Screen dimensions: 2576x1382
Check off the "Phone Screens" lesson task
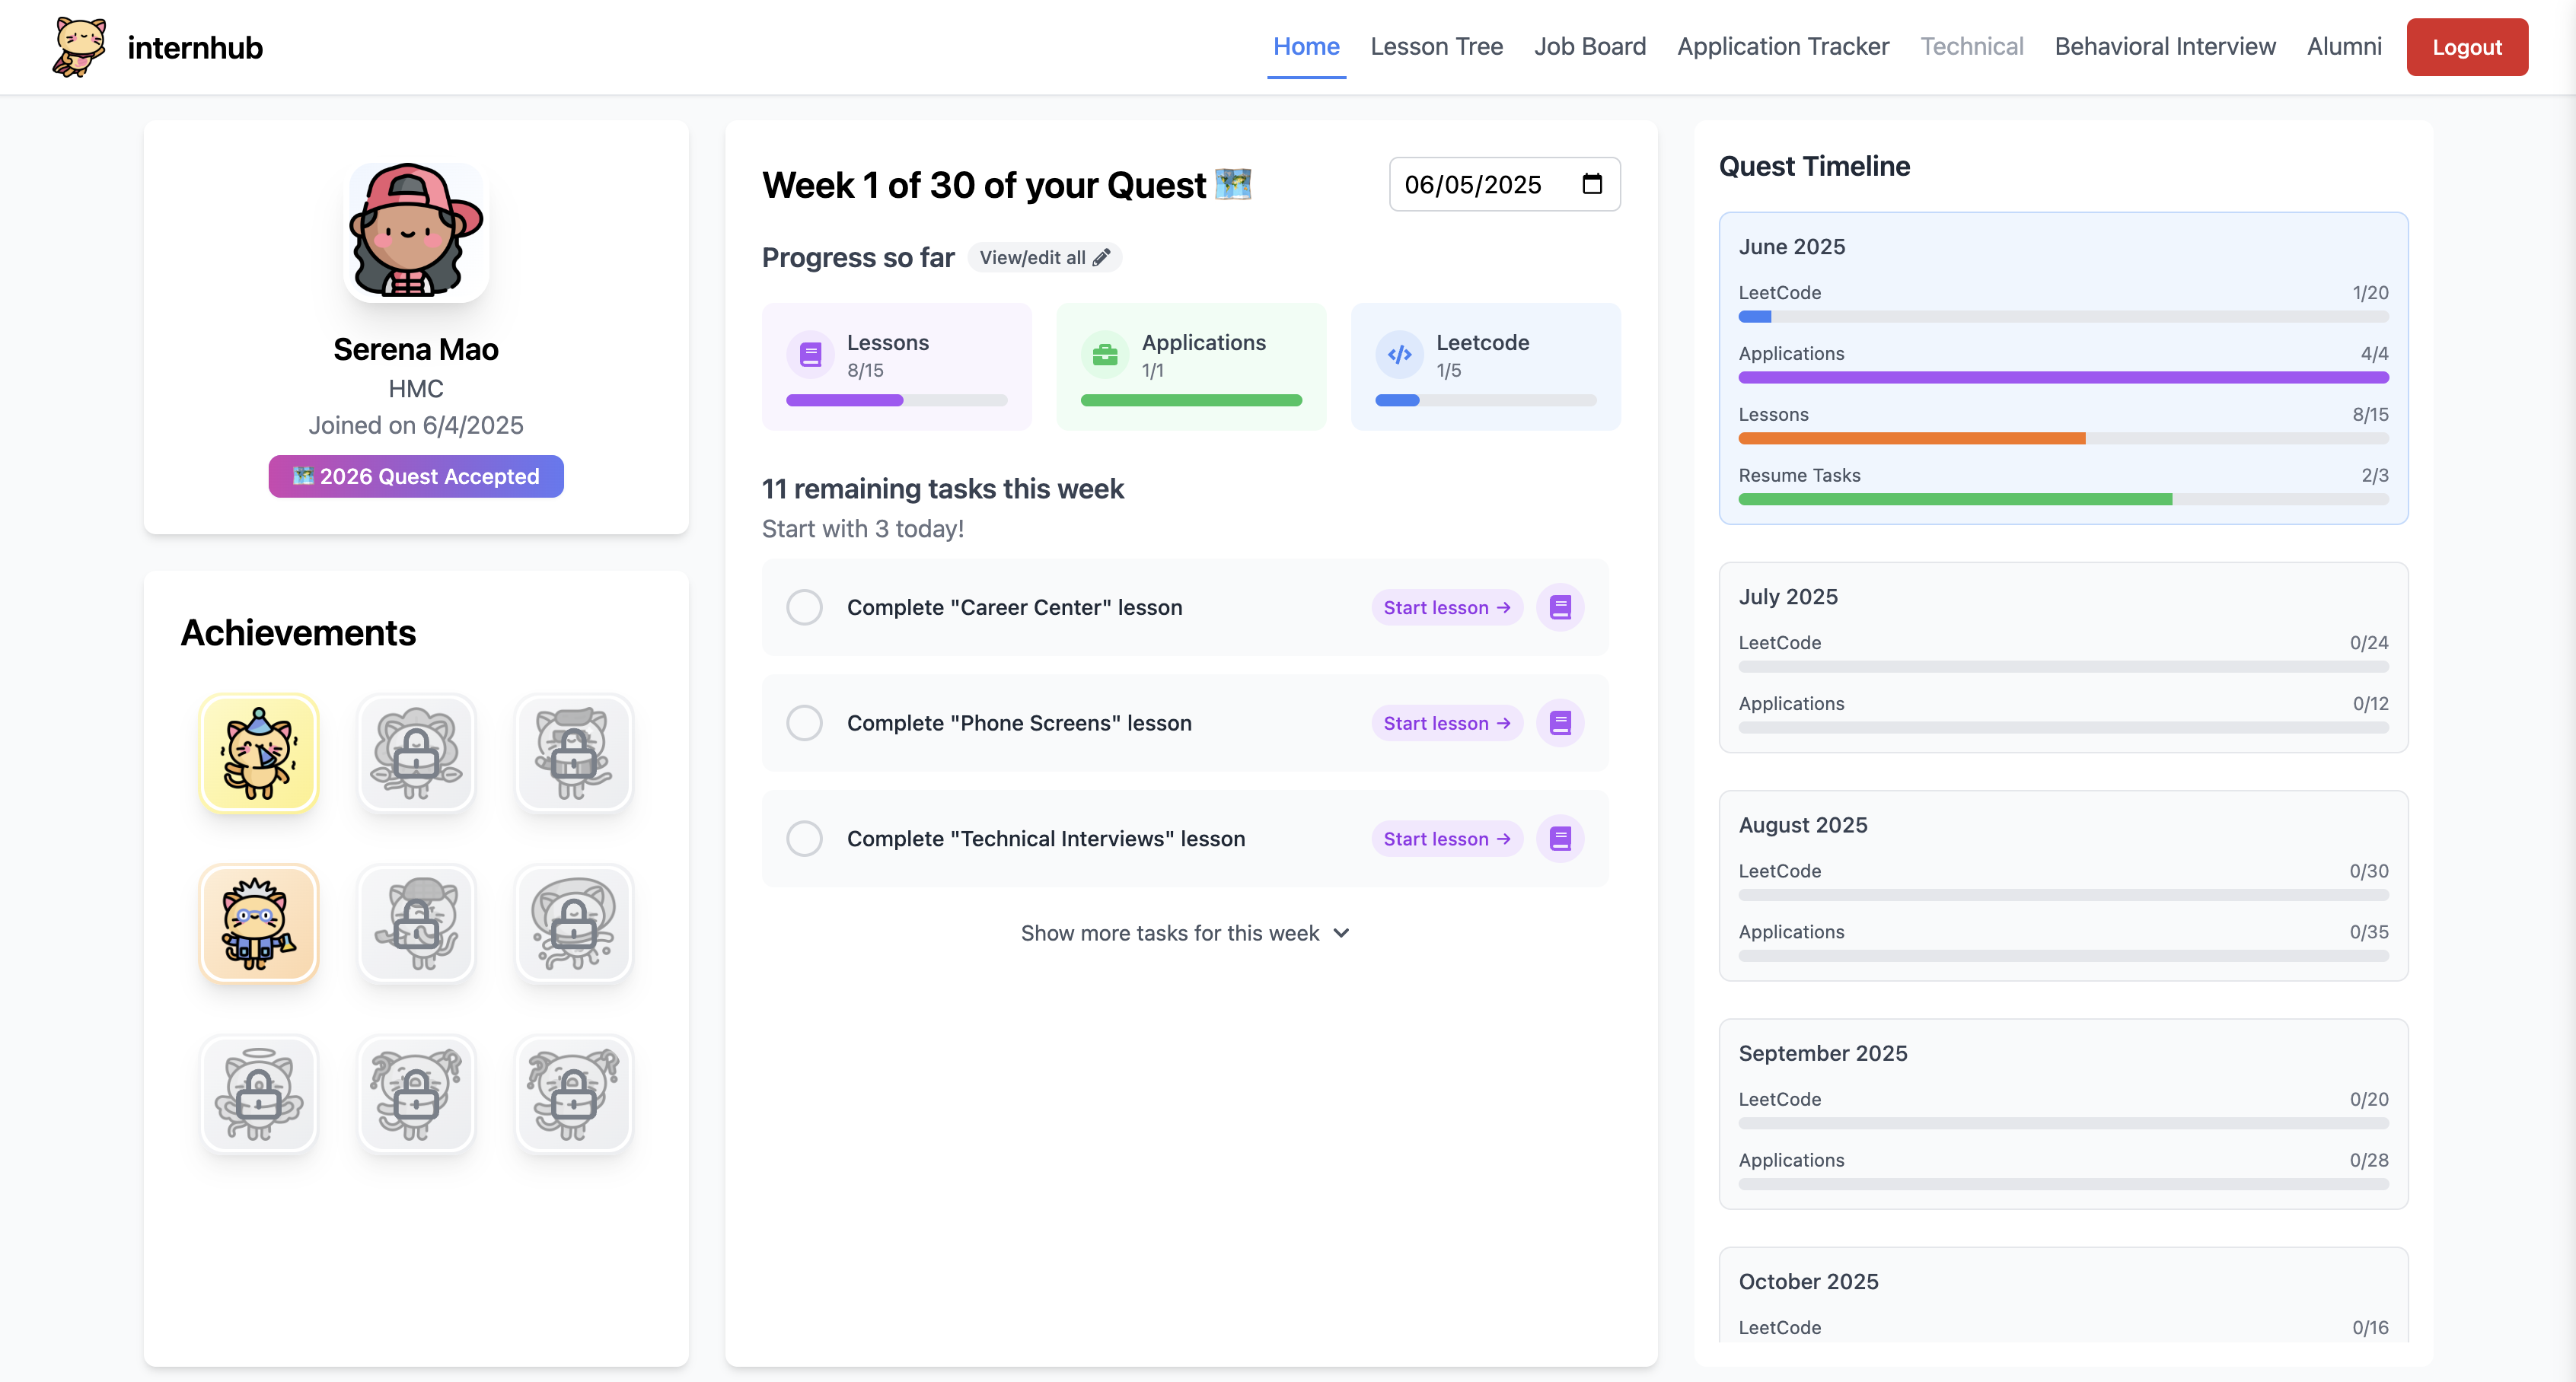point(804,723)
